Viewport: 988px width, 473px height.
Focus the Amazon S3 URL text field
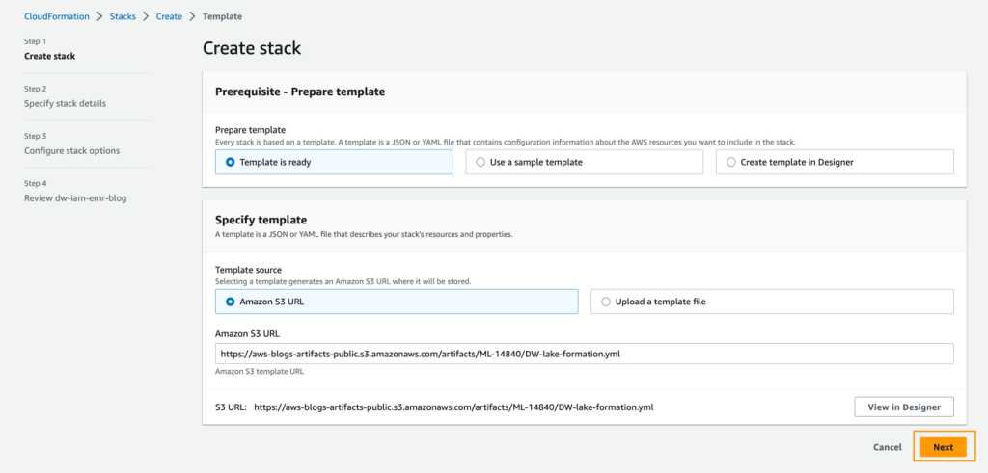tap(585, 354)
